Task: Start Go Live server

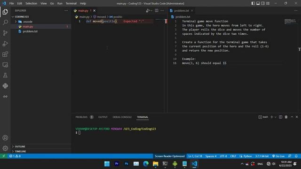Action: click(x=278, y=156)
